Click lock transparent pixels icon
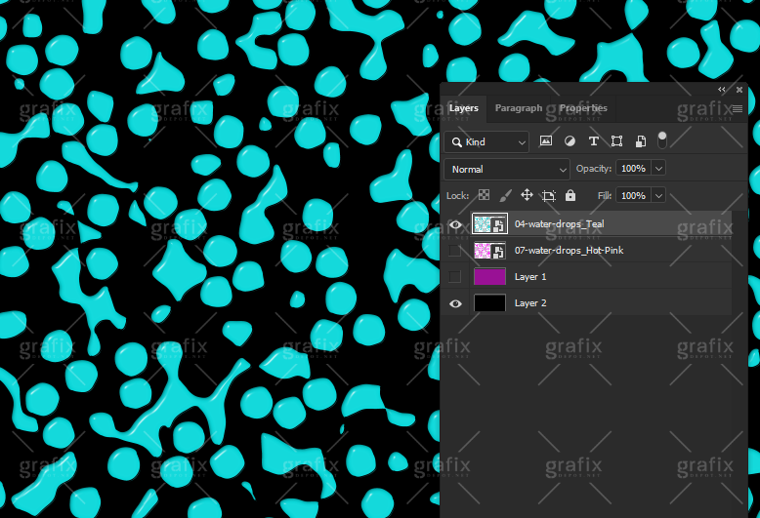This screenshot has height=518, width=760. click(x=484, y=195)
